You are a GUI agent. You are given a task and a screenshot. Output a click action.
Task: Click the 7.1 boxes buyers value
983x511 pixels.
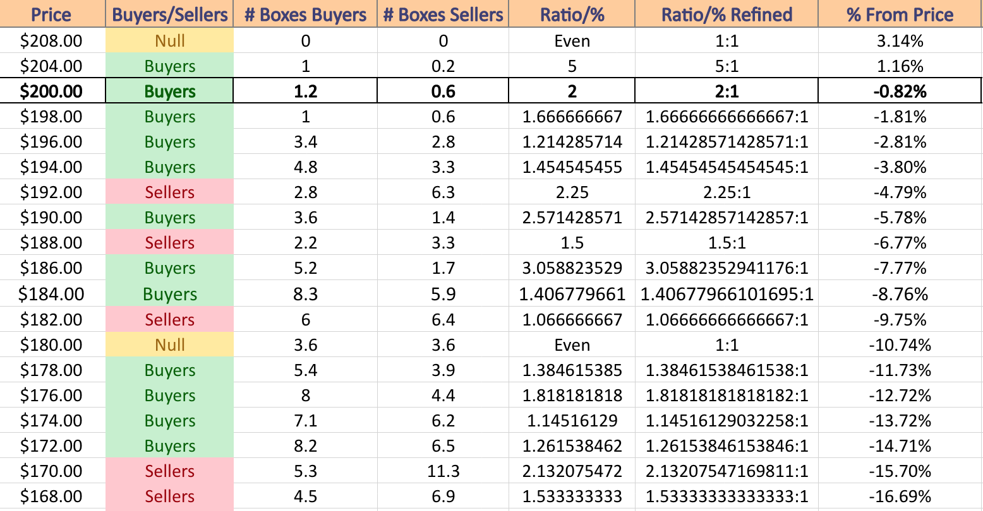(x=306, y=421)
